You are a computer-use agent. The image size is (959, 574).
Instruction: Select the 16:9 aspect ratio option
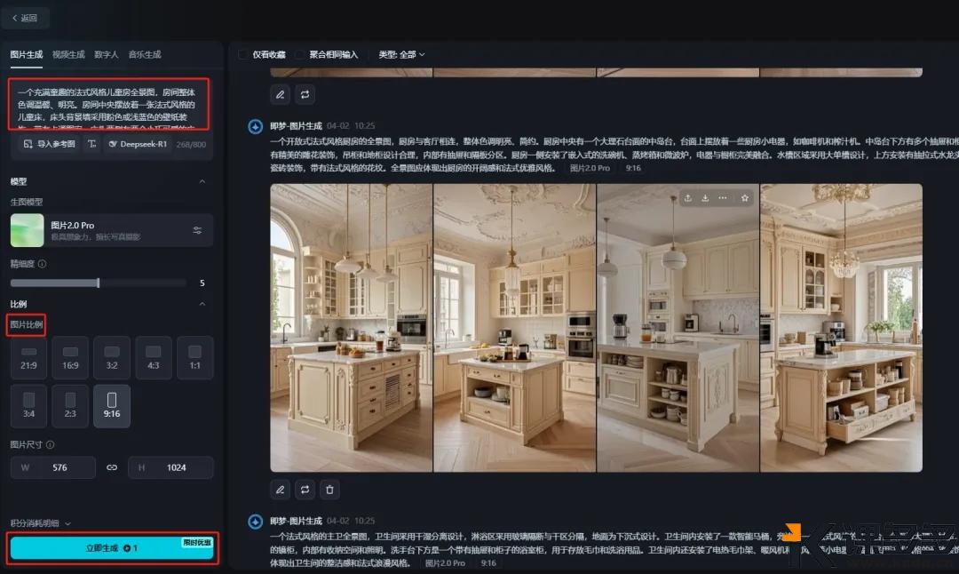coord(70,358)
